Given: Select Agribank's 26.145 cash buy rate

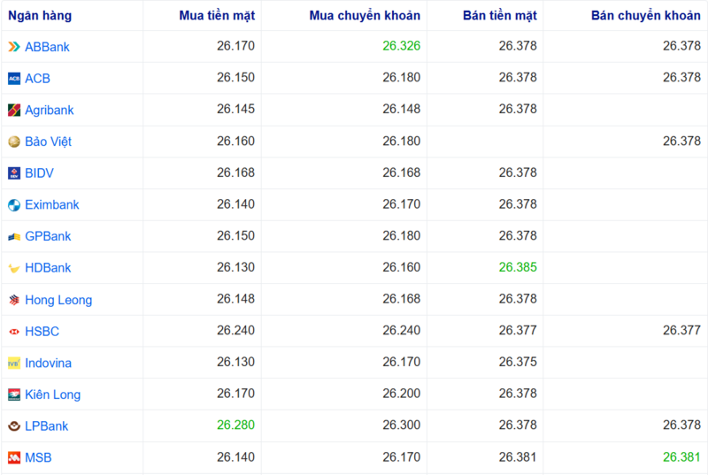Looking at the screenshot, I should tap(235, 109).
